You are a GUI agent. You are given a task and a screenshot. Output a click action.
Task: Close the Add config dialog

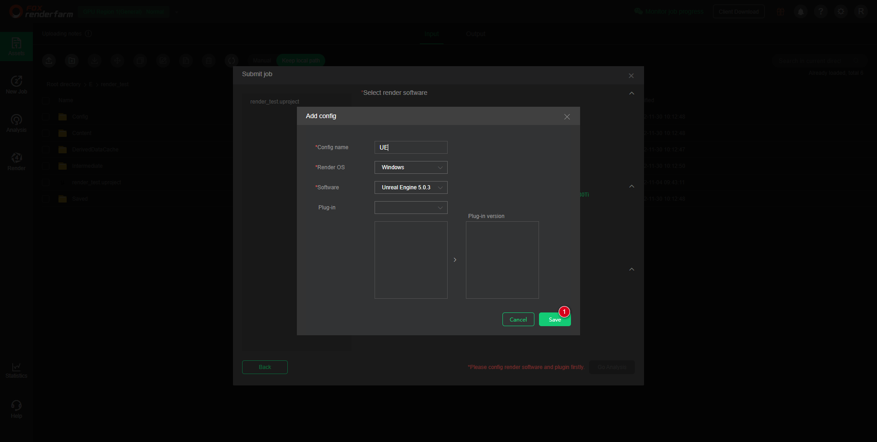[x=567, y=117]
